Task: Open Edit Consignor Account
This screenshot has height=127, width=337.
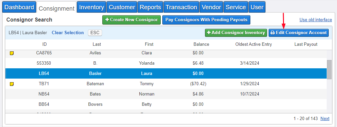Action: point(299,33)
